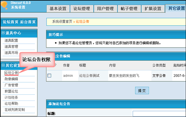Open 论坛公告 in the sidebar
Viewport: 186px width, 117px height.
coord(11,73)
